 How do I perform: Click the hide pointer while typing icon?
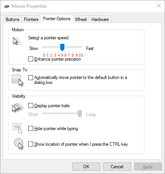point(18,129)
